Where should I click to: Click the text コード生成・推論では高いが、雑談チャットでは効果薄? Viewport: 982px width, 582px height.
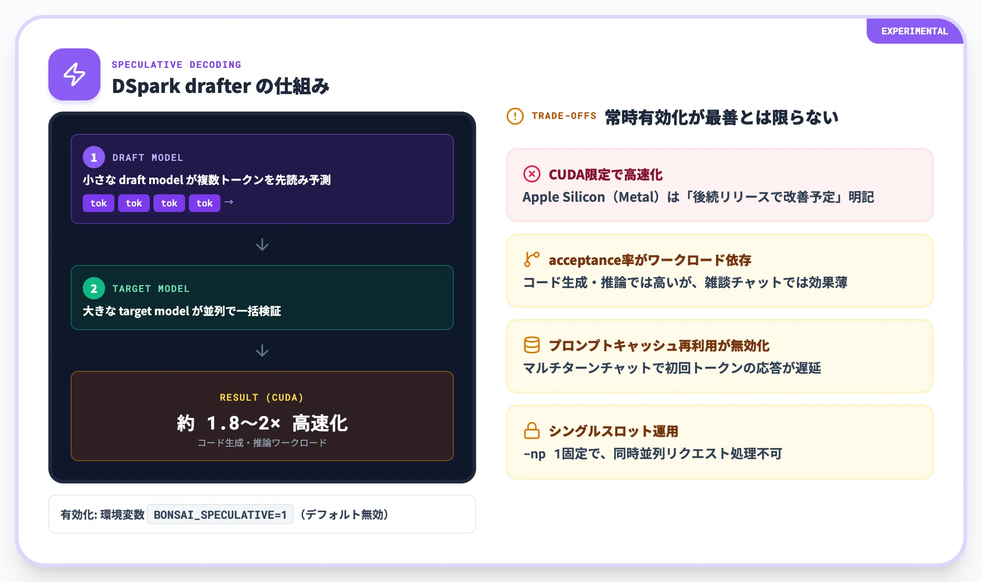click(x=685, y=283)
